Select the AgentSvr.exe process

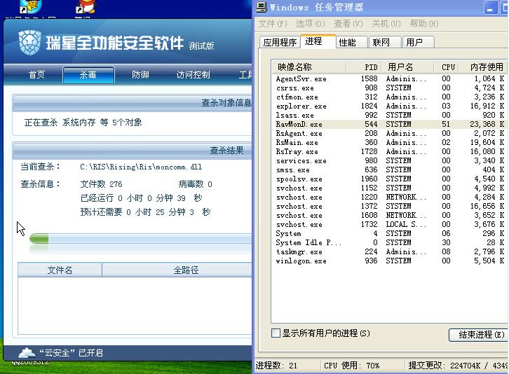pos(390,79)
